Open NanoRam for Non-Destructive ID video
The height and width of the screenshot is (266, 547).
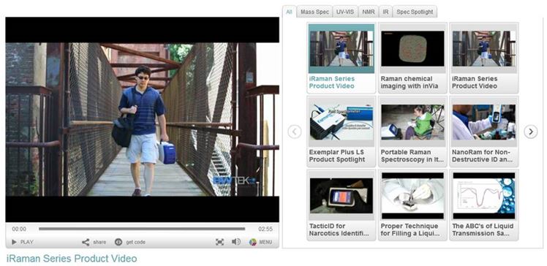[484, 132]
